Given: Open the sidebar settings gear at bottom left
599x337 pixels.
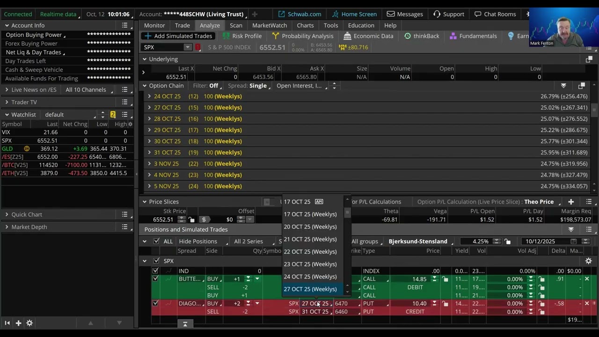Looking at the screenshot, I should coord(29,323).
